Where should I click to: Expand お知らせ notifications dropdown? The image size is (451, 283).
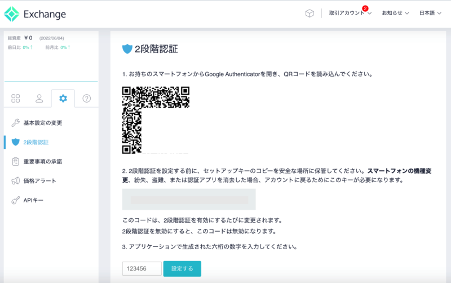point(395,13)
